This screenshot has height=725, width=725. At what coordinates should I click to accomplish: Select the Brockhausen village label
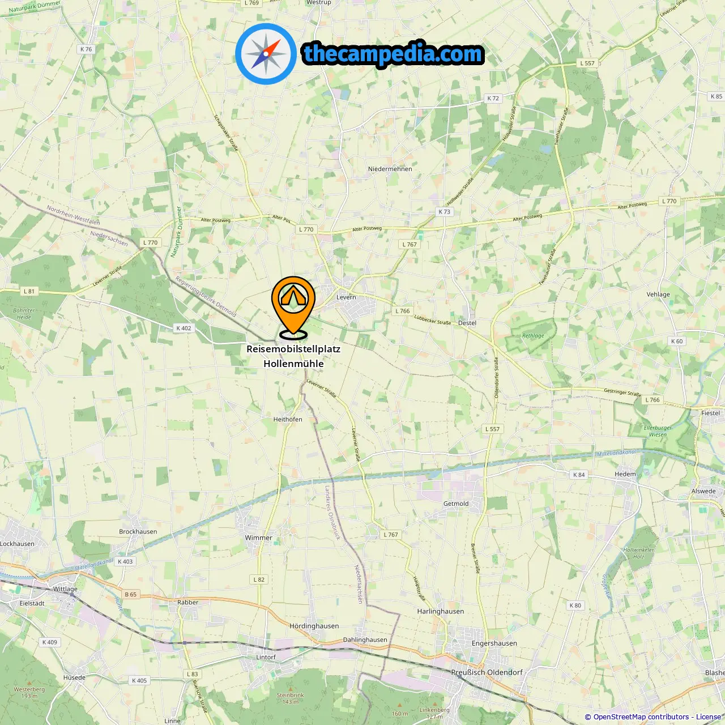coord(138,531)
